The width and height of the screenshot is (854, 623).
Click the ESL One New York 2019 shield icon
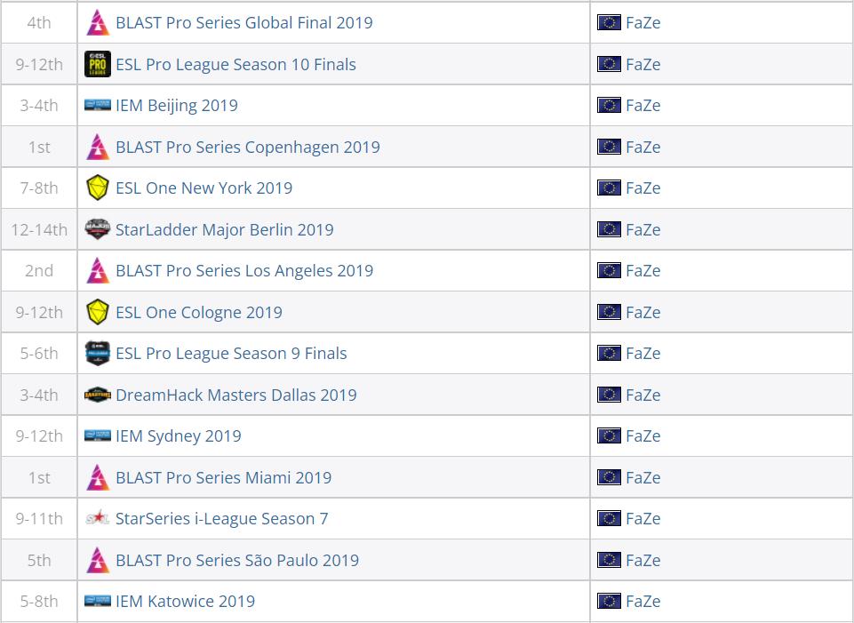[98, 188]
